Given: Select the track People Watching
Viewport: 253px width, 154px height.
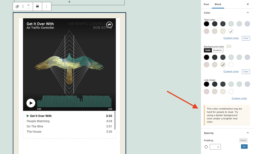Looking at the screenshot, I should click(69, 121).
